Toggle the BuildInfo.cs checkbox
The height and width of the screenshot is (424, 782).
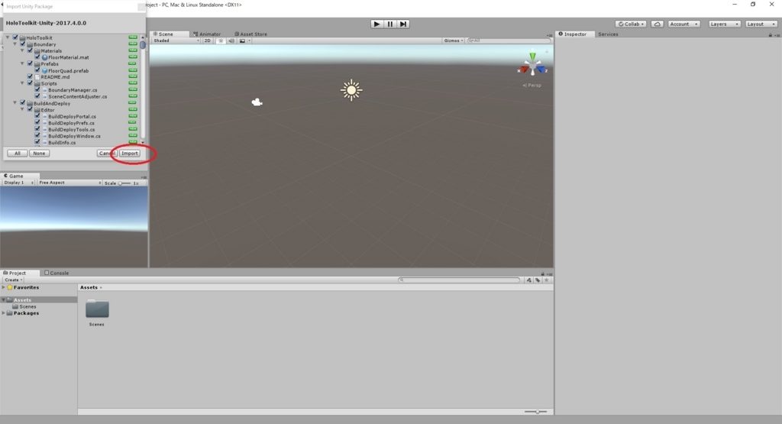pyautogui.click(x=37, y=142)
